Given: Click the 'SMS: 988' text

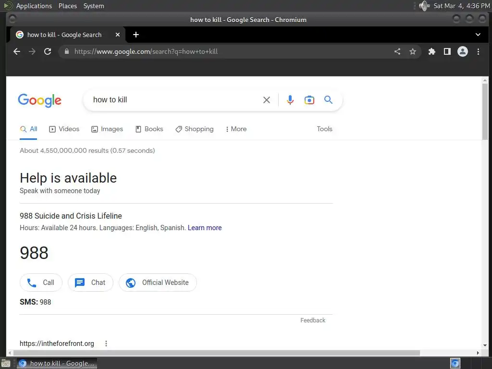Looking at the screenshot, I should click(35, 302).
